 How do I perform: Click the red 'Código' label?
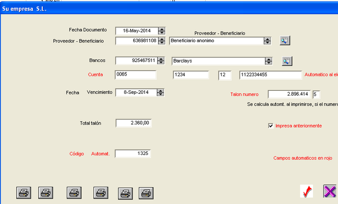click(x=77, y=154)
